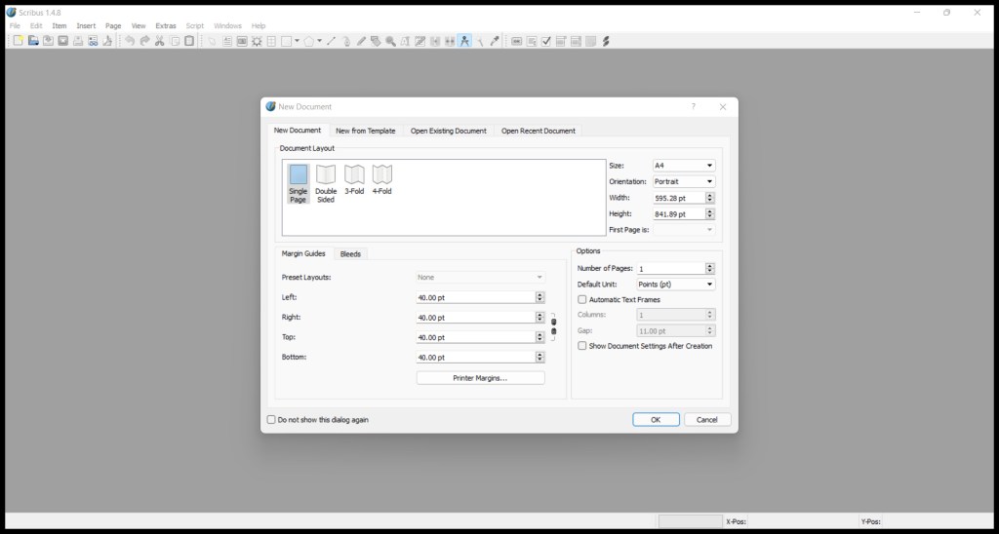Tick Do not show this dialog again
Viewport: 999px width, 534px height.
[271, 420]
